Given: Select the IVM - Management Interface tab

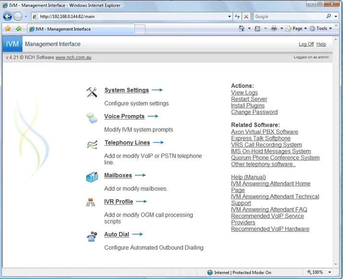Looking at the screenshot, I should pos(81,29).
